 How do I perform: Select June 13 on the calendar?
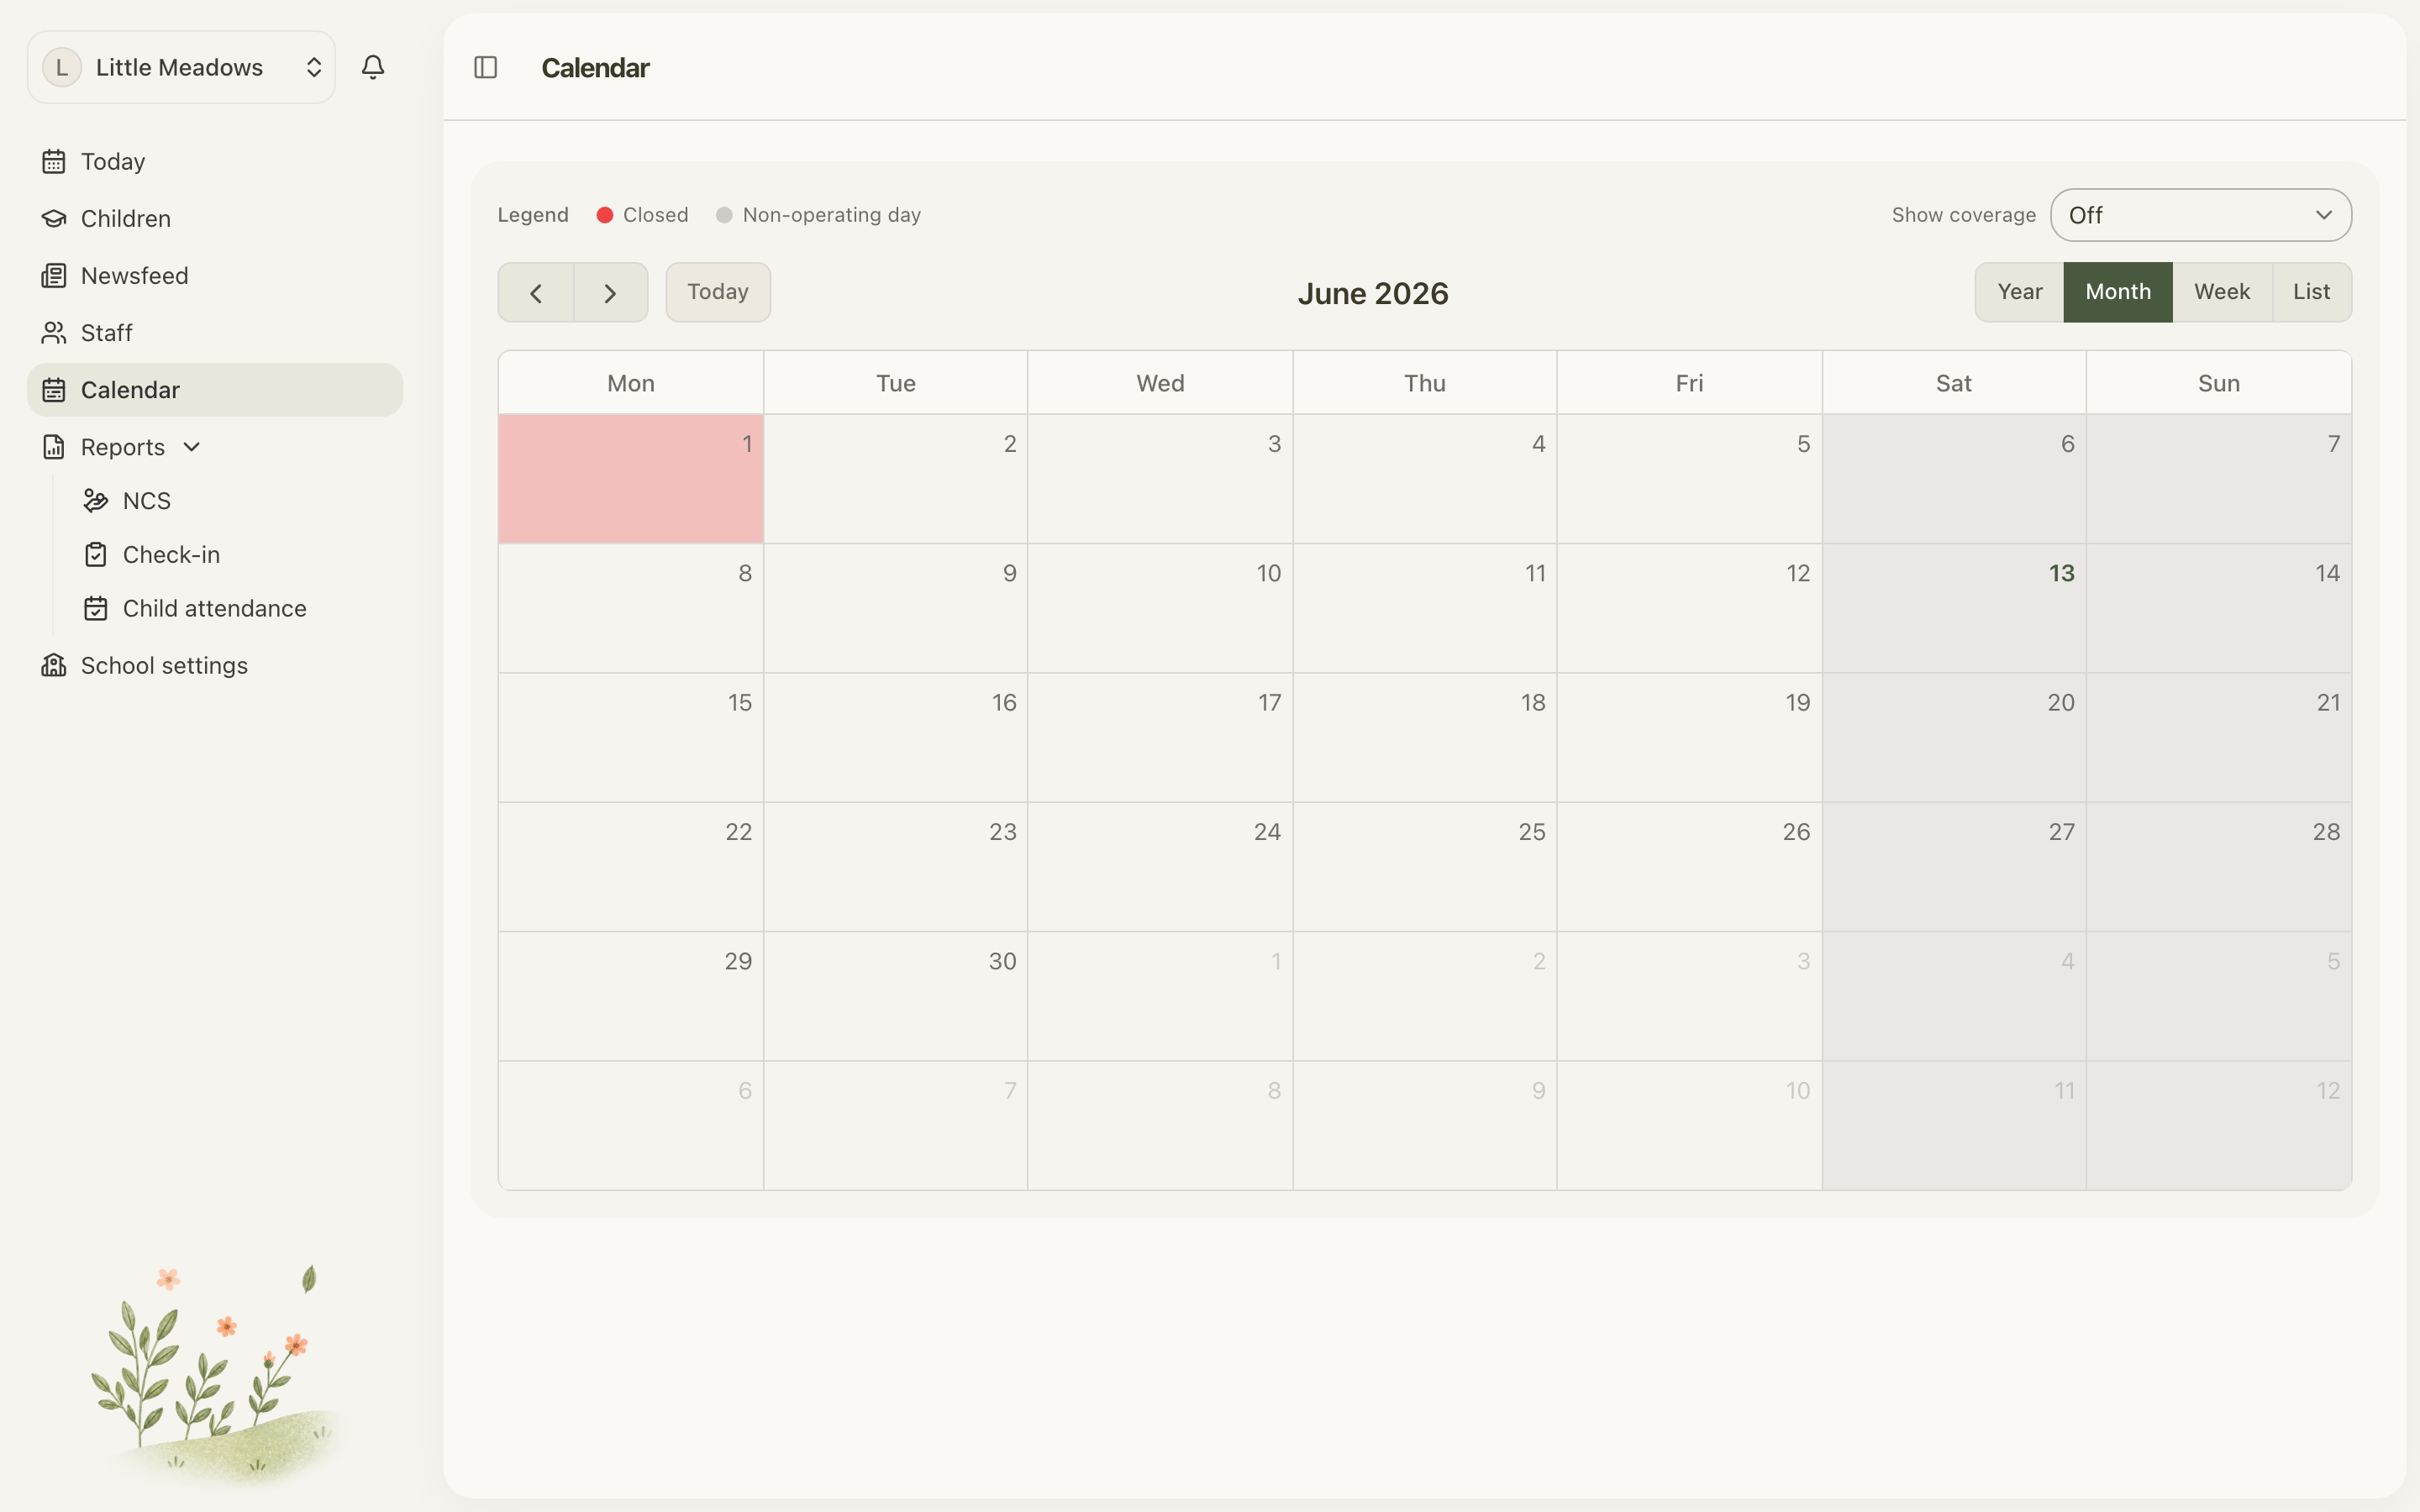tap(1954, 608)
